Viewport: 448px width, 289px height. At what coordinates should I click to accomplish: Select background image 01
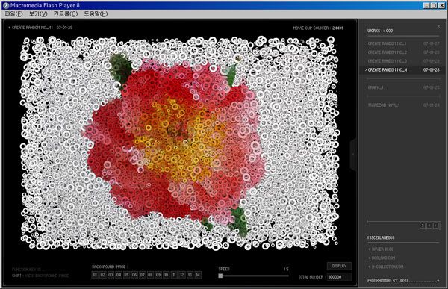point(95,275)
